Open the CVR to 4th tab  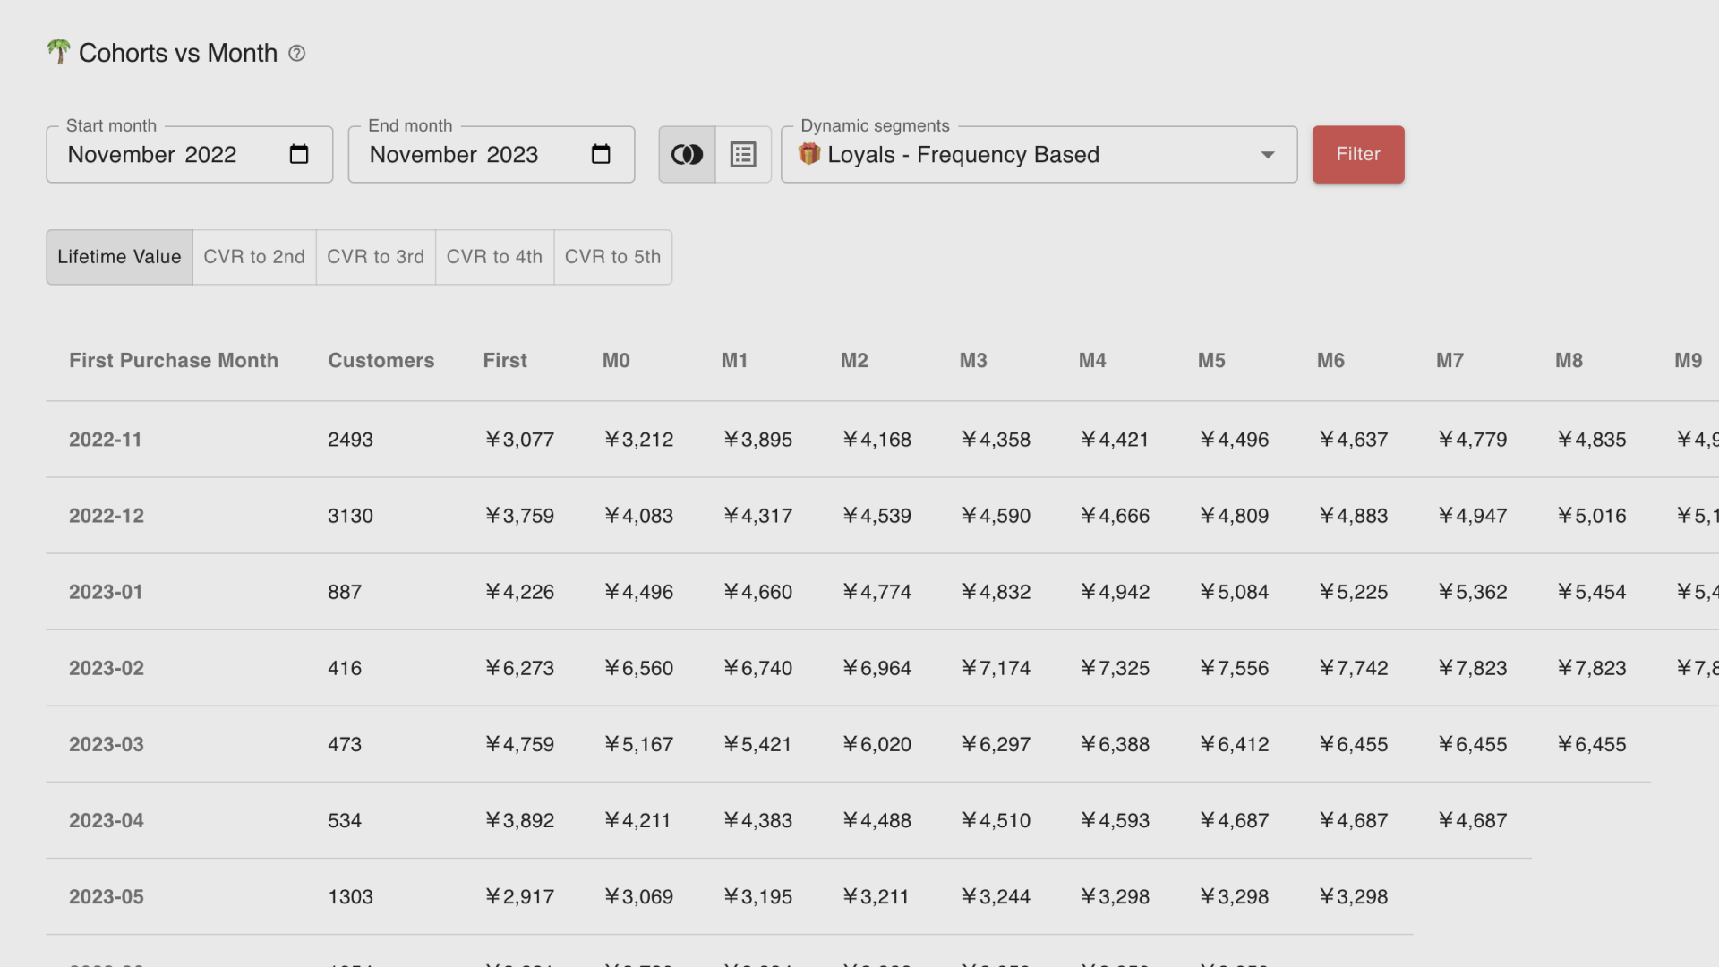click(x=494, y=257)
